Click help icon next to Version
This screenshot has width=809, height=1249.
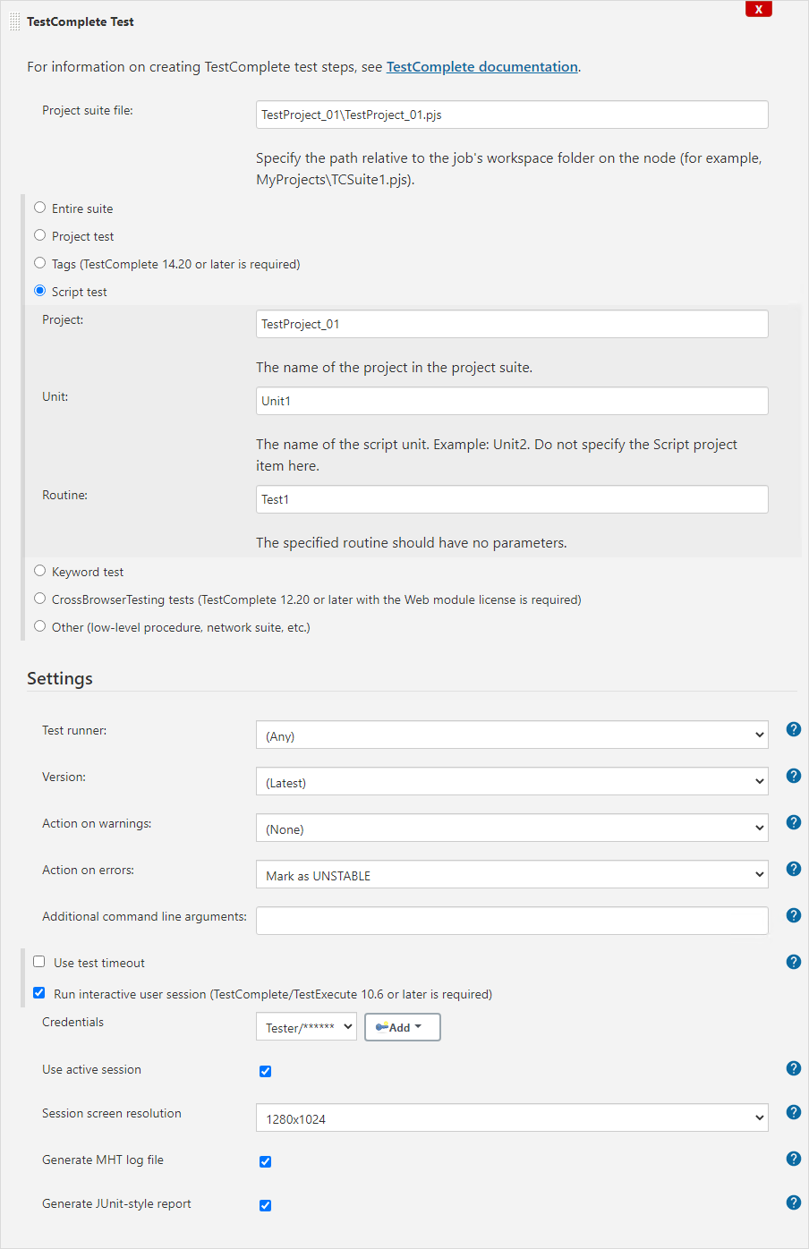[793, 776]
